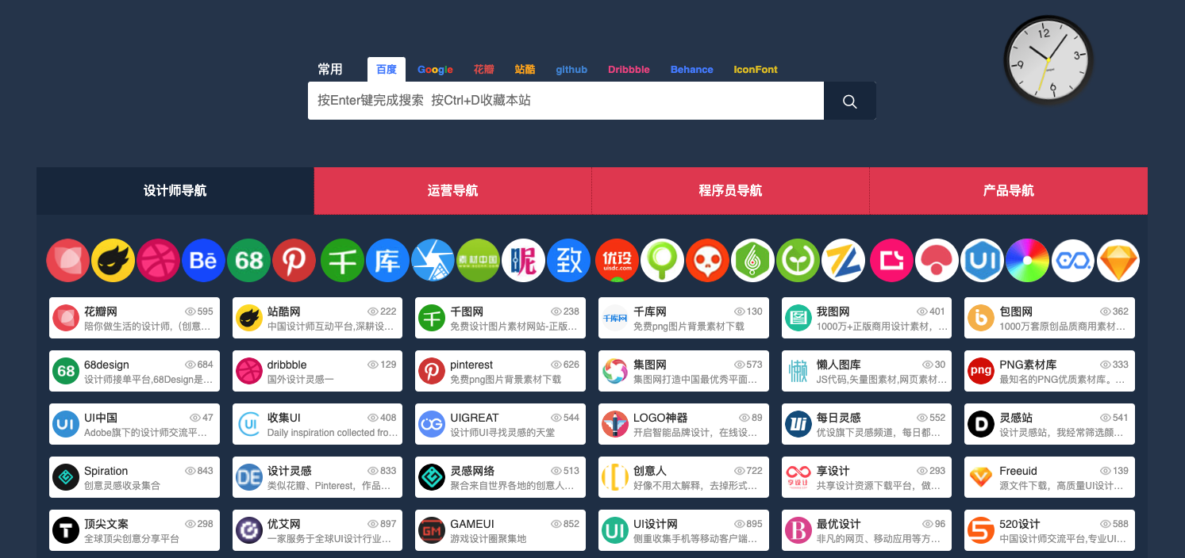
Task: Open the 站酷网 site card
Action: (x=317, y=318)
